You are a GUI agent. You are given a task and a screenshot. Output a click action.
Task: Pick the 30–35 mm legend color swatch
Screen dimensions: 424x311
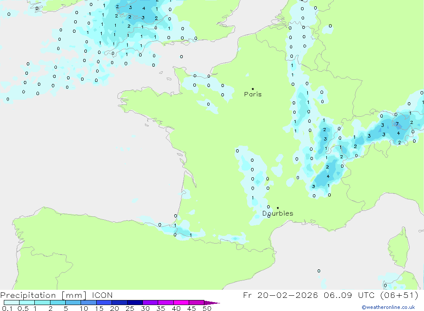(151, 303)
